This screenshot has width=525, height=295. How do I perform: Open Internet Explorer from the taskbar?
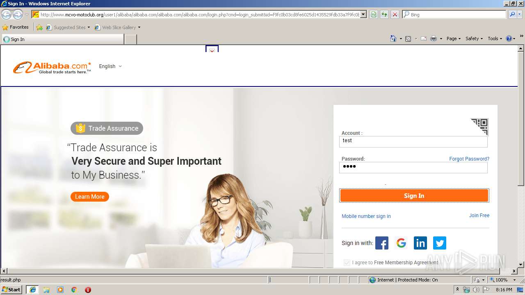pyautogui.click(x=33, y=290)
